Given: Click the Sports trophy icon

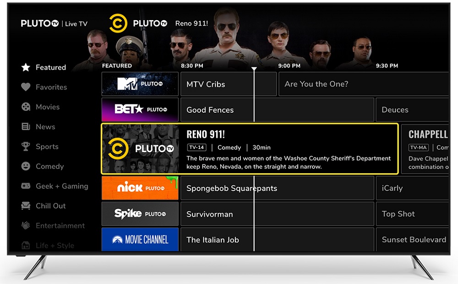Looking at the screenshot, I should pos(26,147).
